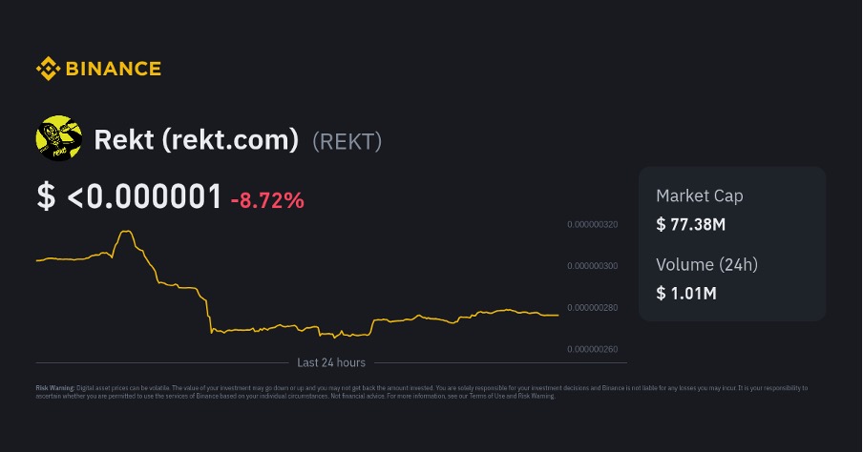The image size is (863, 452).
Task: Click the bold Risk Warning heading
Action: [54, 388]
